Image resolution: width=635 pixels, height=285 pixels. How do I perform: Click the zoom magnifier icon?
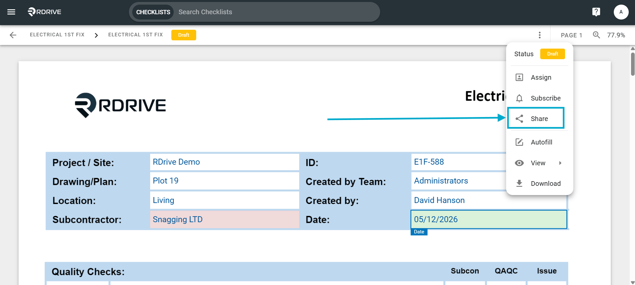[596, 35]
